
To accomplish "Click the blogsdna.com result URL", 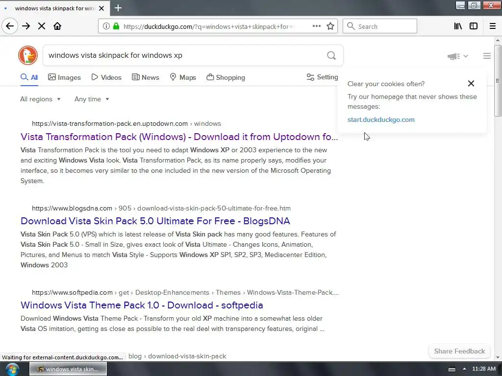I will [161, 208].
